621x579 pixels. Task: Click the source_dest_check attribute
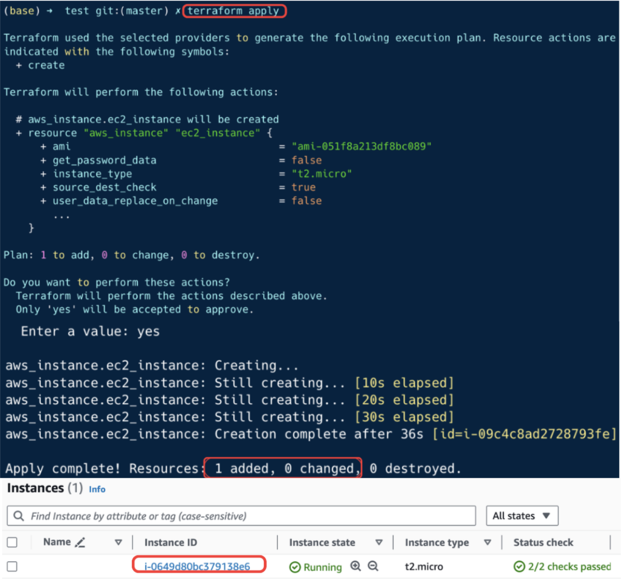click(105, 187)
